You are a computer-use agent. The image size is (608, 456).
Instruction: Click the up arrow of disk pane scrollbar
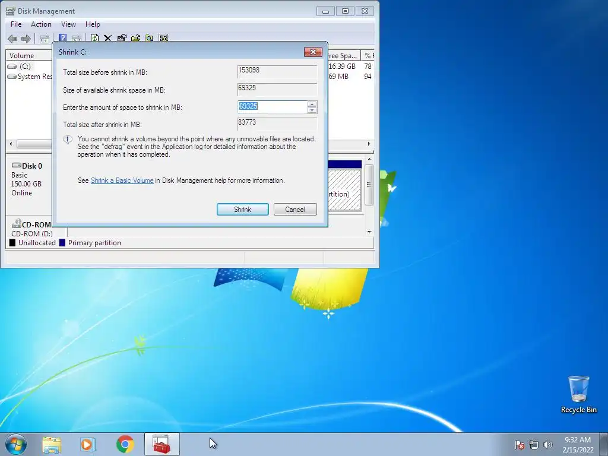[369, 159]
